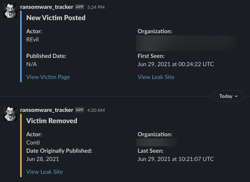Open the View Victim Page link
Image resolution: width=250 pixels, height=182 pixels.
(x=48, y=77)
